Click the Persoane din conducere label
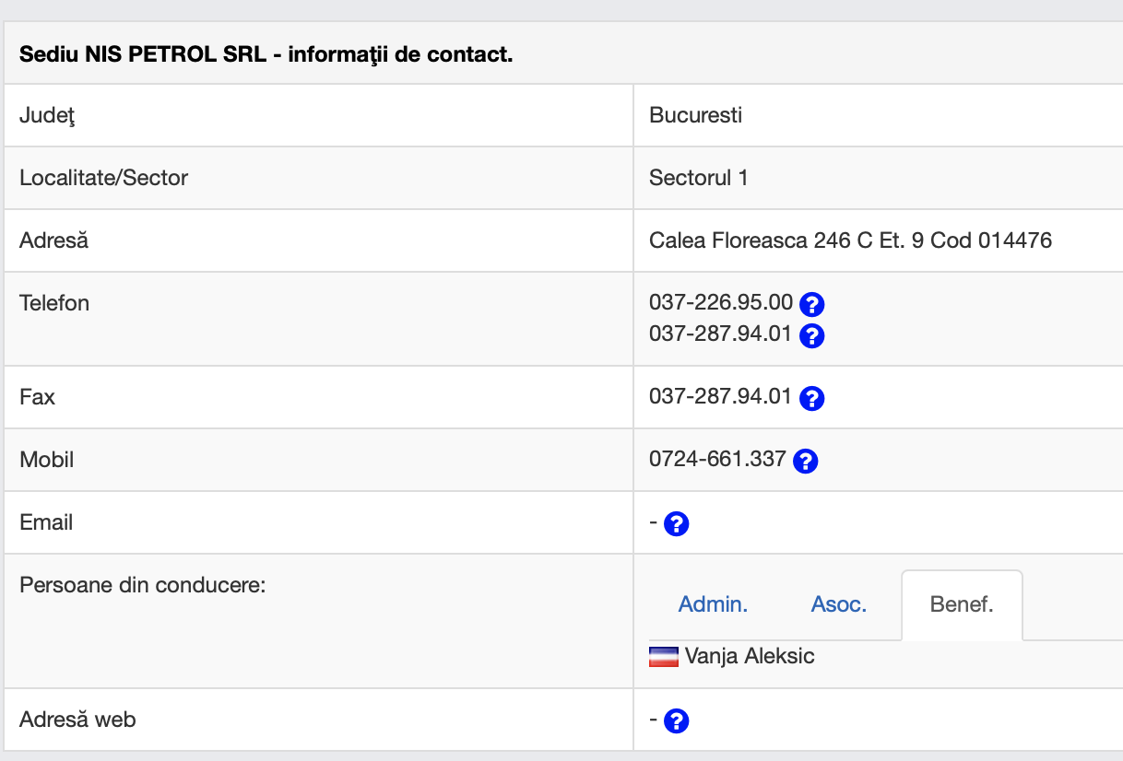The height and width of the screenshot is (761, 1123). (x=142, y=585)
